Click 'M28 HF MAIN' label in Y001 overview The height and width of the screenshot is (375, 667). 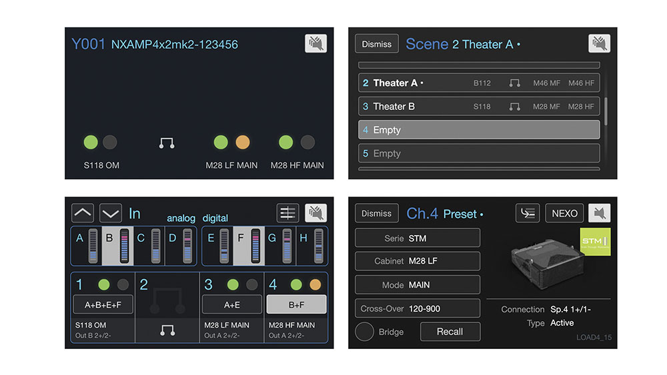[297, 165]
